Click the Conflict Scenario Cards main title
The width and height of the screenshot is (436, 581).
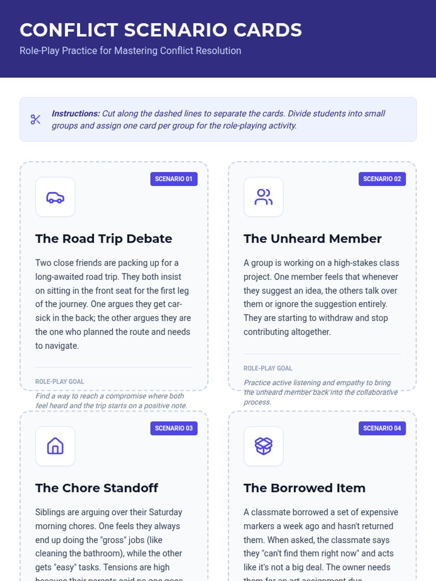tap(161, 30)
